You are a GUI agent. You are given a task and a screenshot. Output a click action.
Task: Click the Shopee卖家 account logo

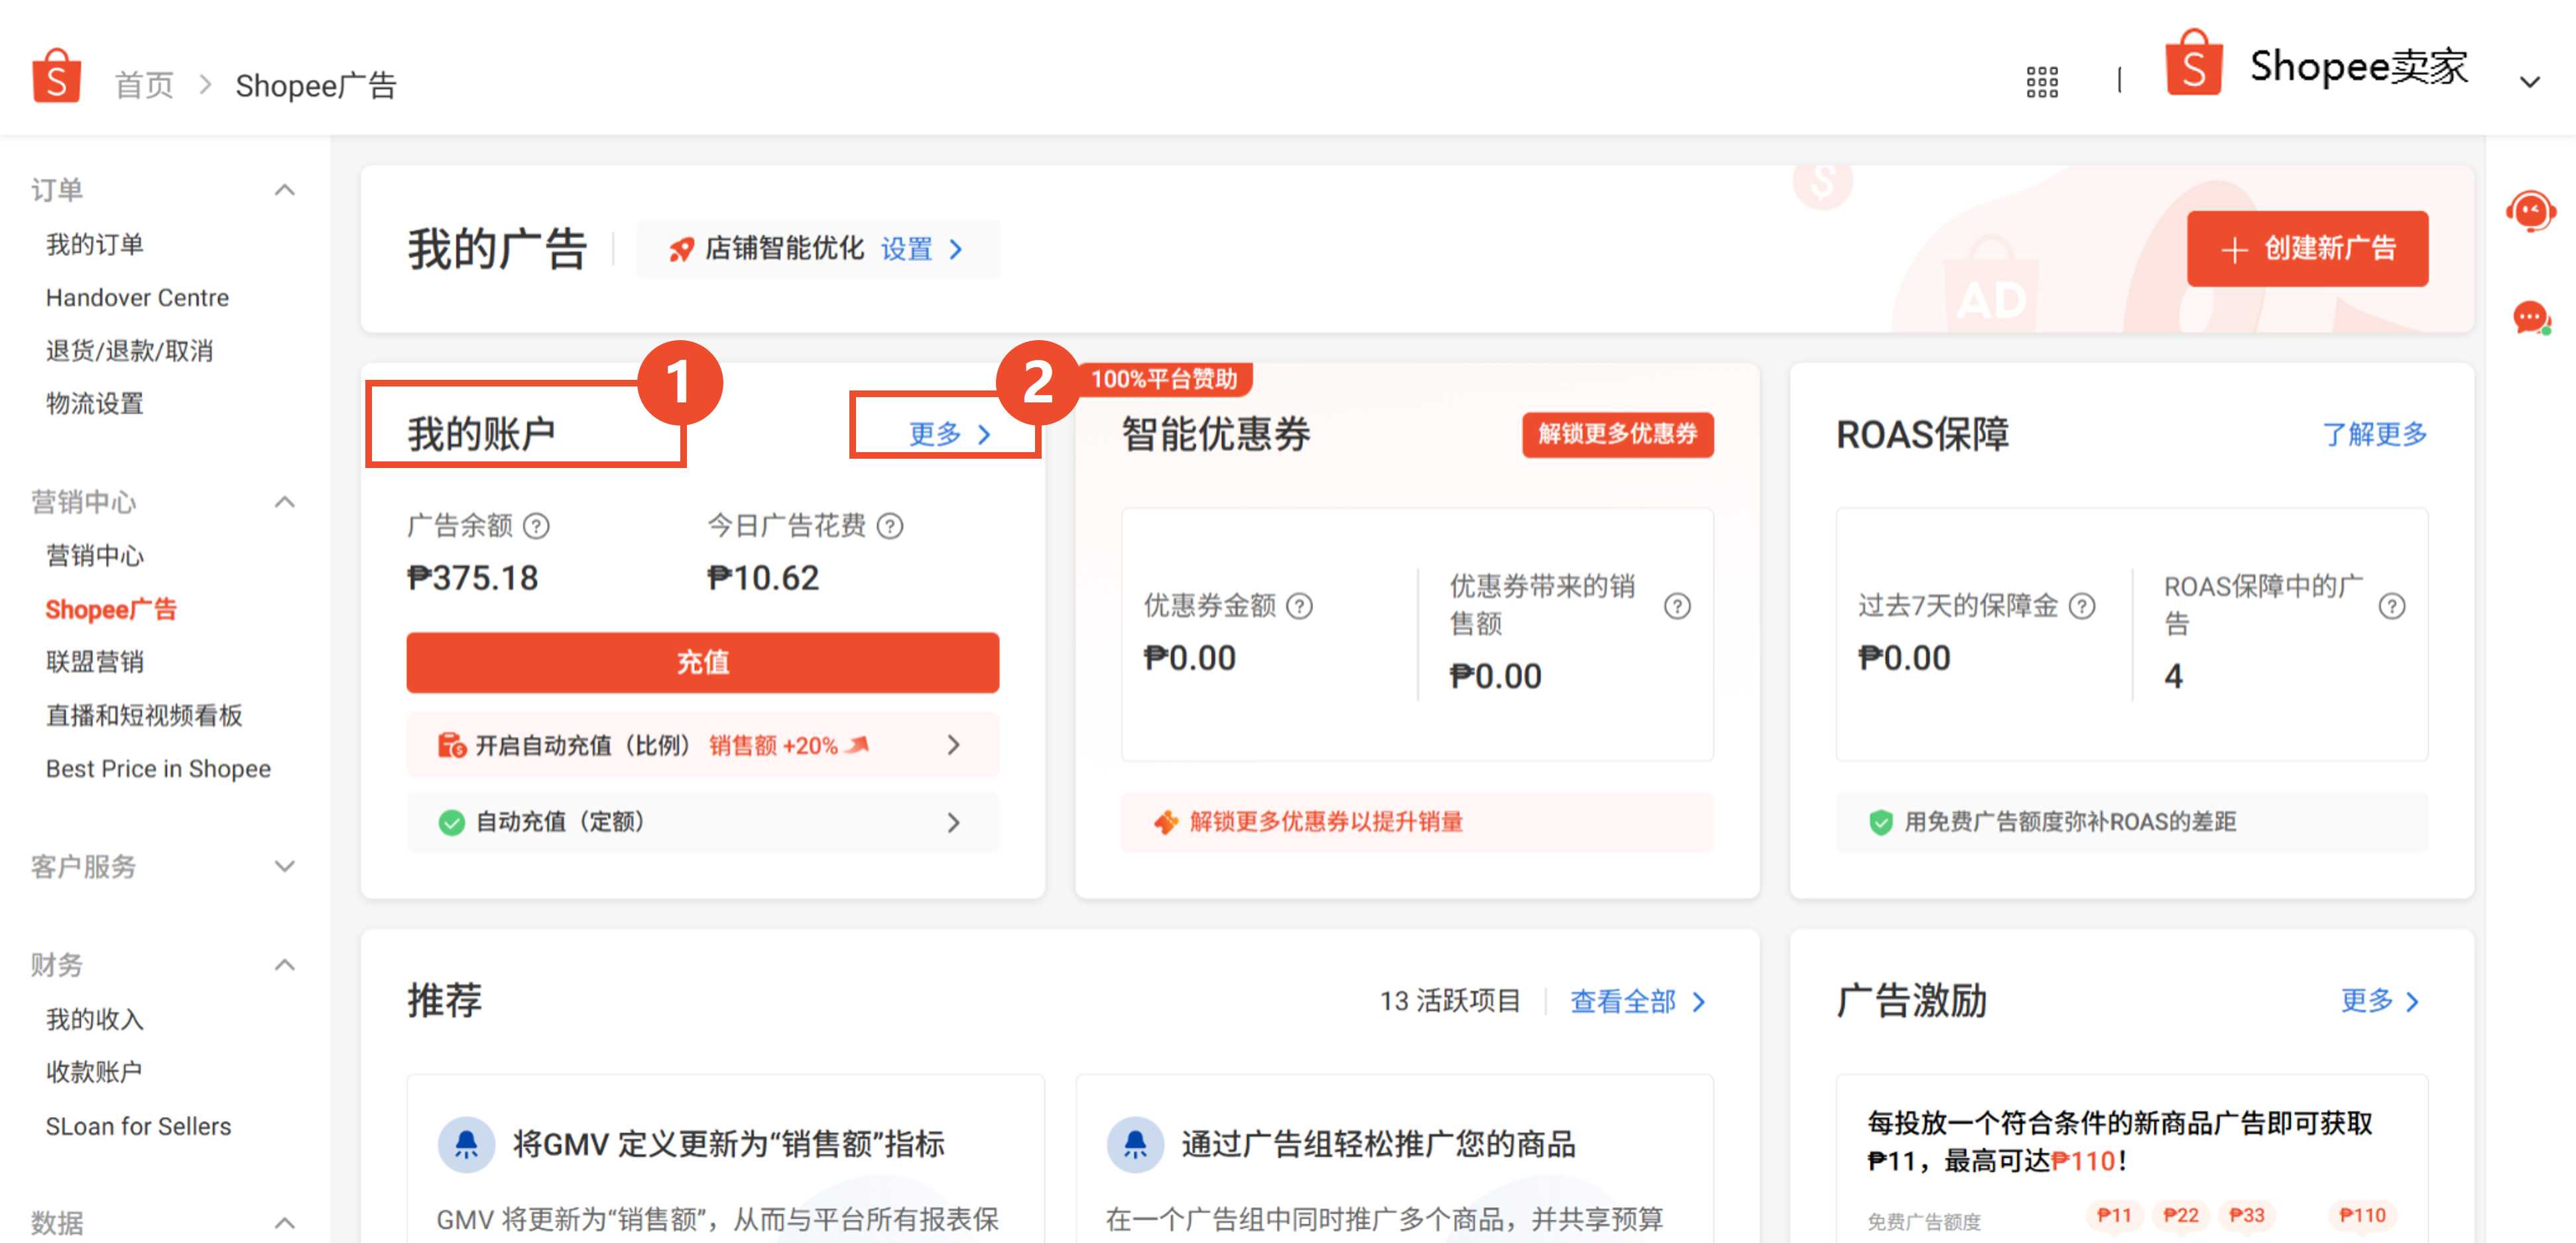pyautogui.click(x=2193, y=63)
